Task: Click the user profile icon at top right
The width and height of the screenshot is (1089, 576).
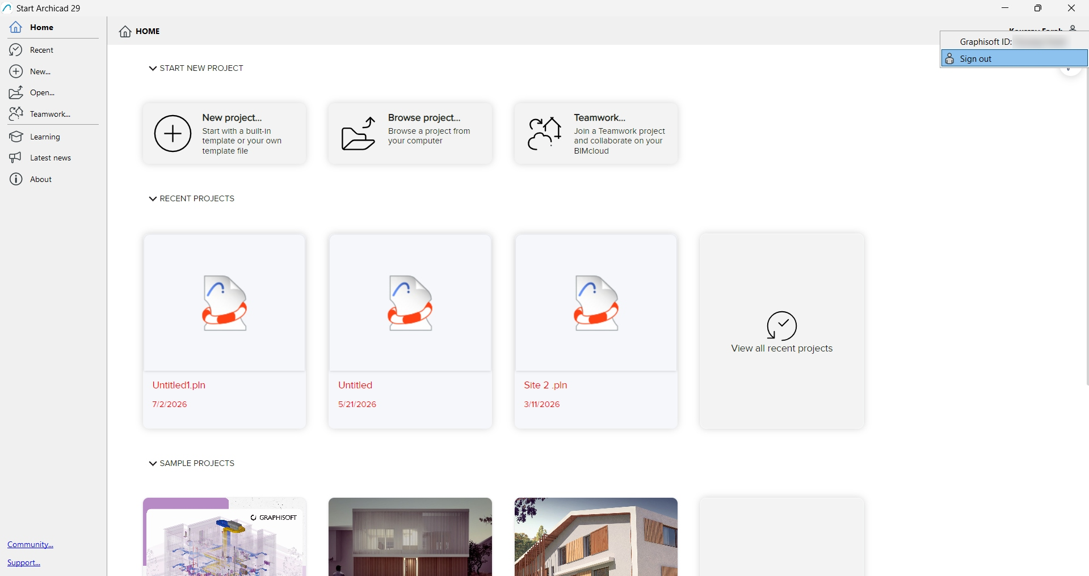Action: (1073, 28)
